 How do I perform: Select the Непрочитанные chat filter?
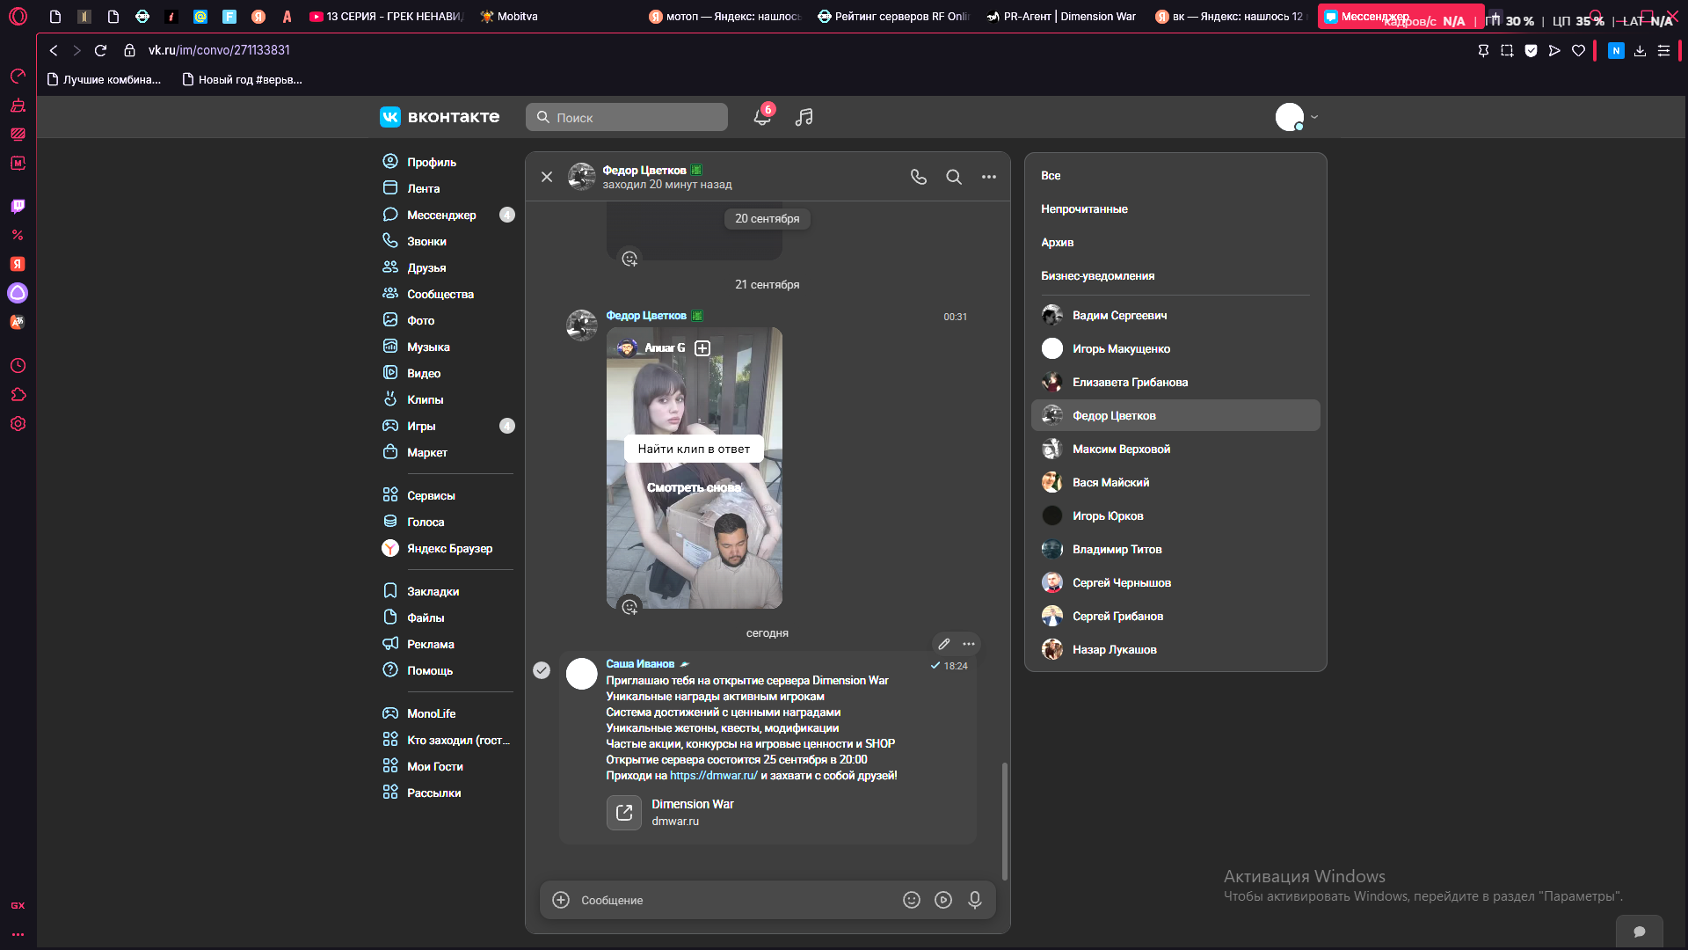(x=1084, y=209)
